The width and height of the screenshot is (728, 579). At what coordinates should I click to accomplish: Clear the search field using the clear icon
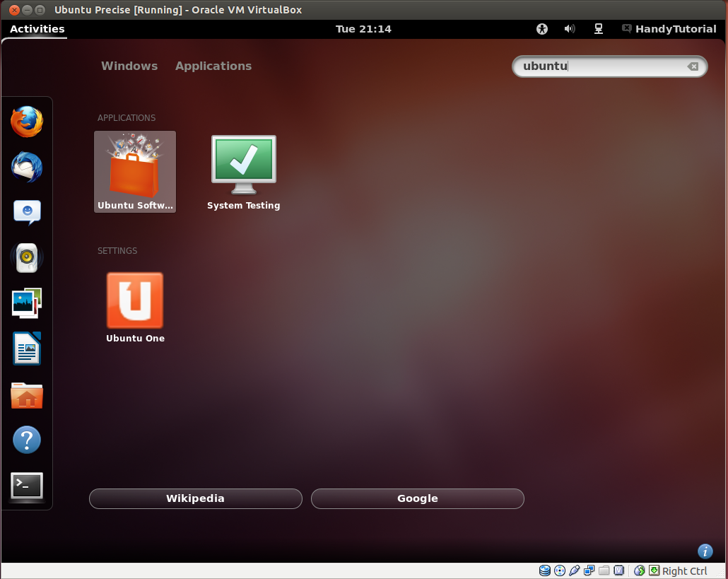click(x=693, y=66)
